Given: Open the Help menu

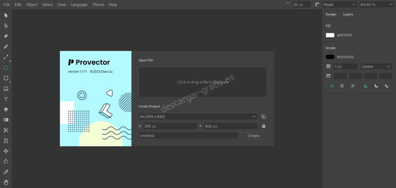Looking at the screenshot, I should pos(113,5).
